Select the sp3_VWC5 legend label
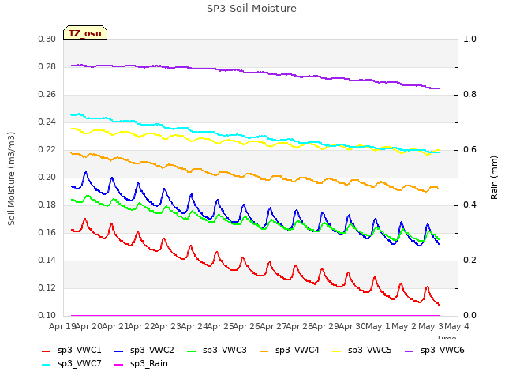The height and width of the screenshot is (379, 505). (370, 351)
